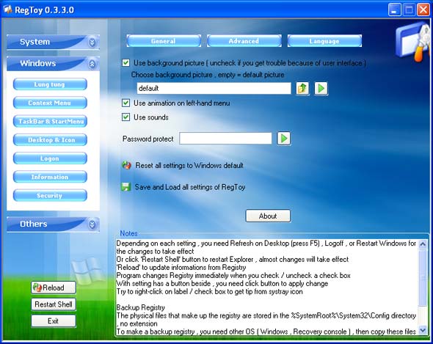Click the Notes scrollbar thumb
This screenshot has height=344, width=433.
click(423, 277)
